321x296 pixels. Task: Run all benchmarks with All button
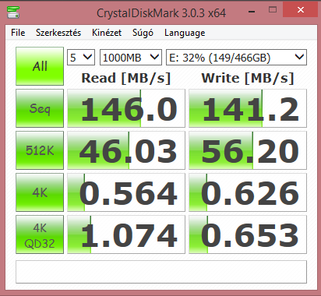point(40,66)
